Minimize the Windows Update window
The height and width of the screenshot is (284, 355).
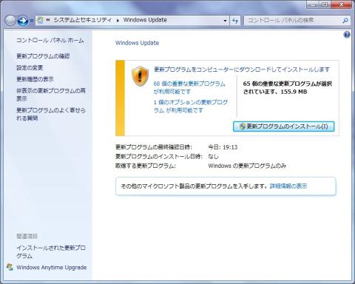[314, 4]
